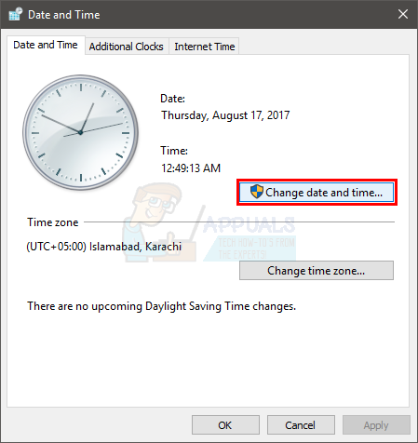Click the Change time zone button
The width and height of the screenshot is (418, 443).
(x=317, y=271)
